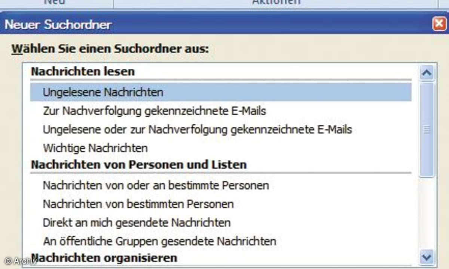Click Nachrichten von Personen und Listen header

point(138,165)
